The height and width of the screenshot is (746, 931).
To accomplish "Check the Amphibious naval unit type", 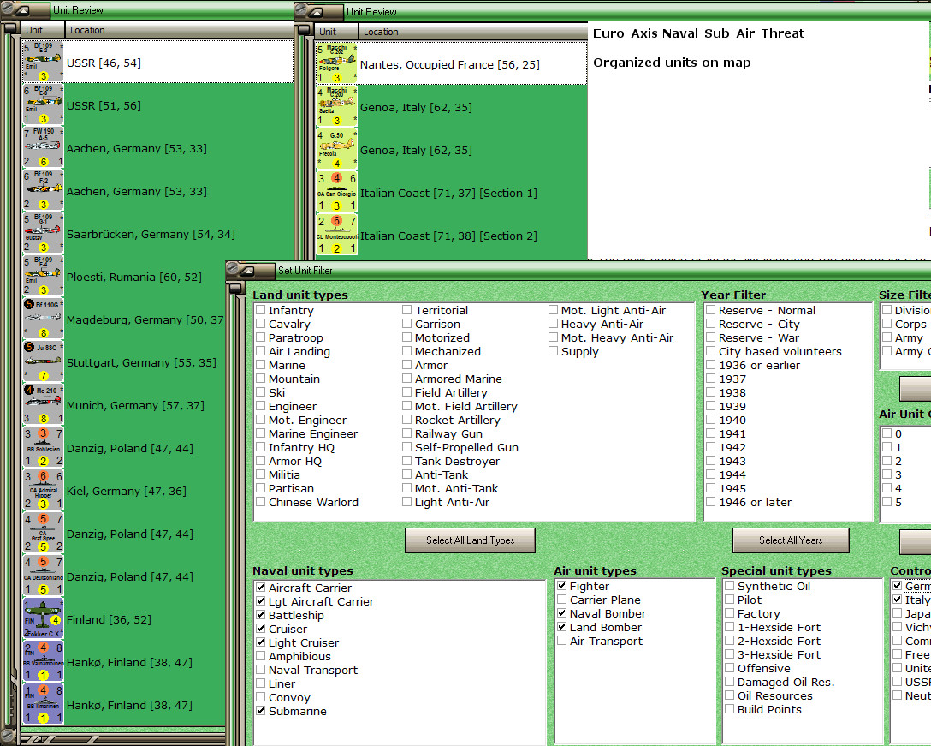I will 260,655.
